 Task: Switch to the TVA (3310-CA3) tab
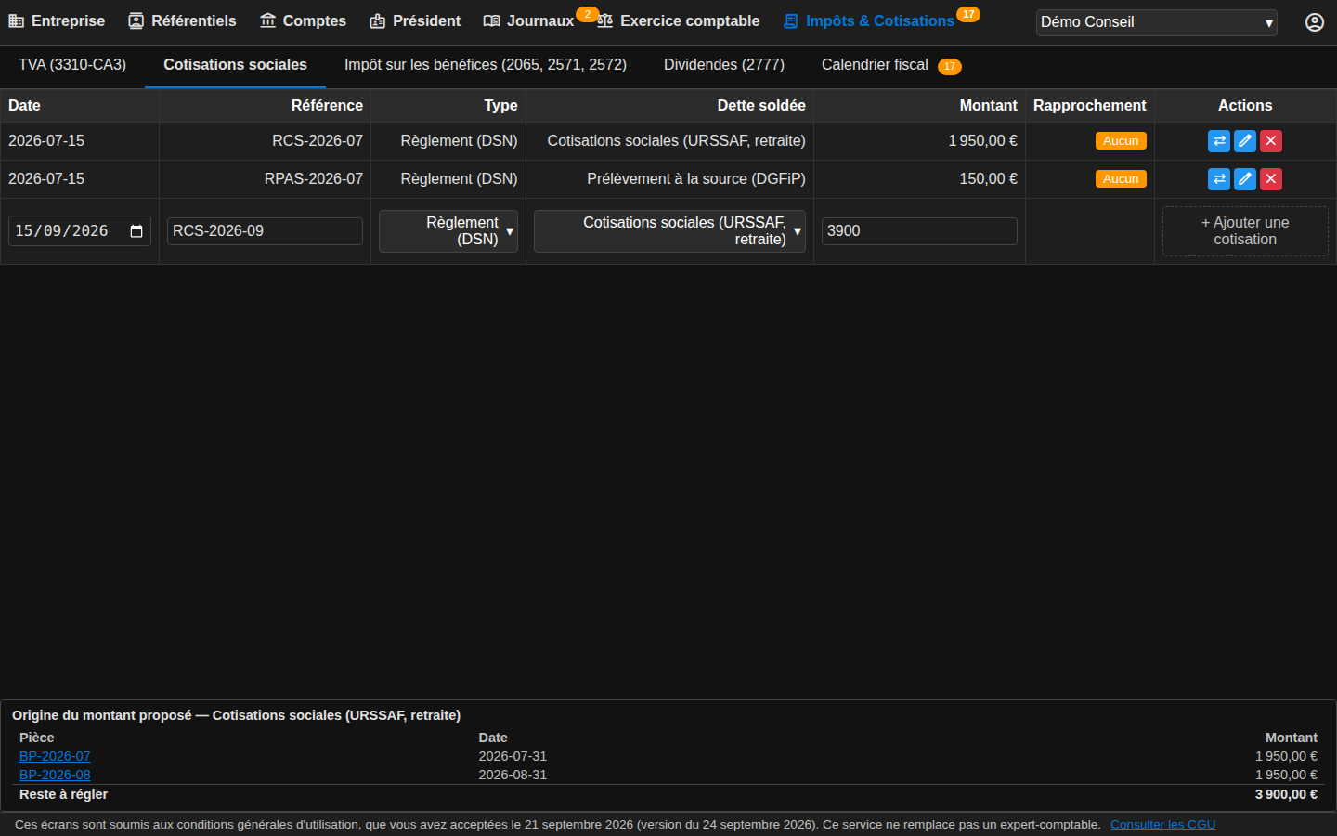tap(72, 65)
